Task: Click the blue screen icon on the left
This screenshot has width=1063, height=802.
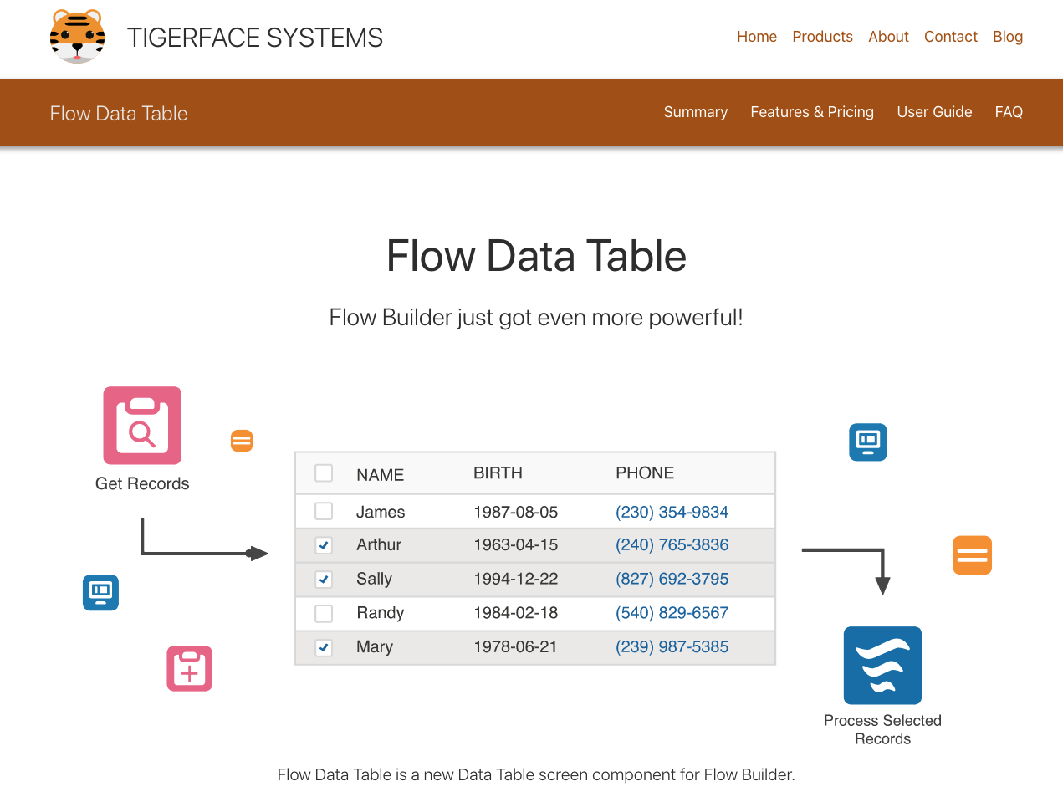Action: [100, 592]
